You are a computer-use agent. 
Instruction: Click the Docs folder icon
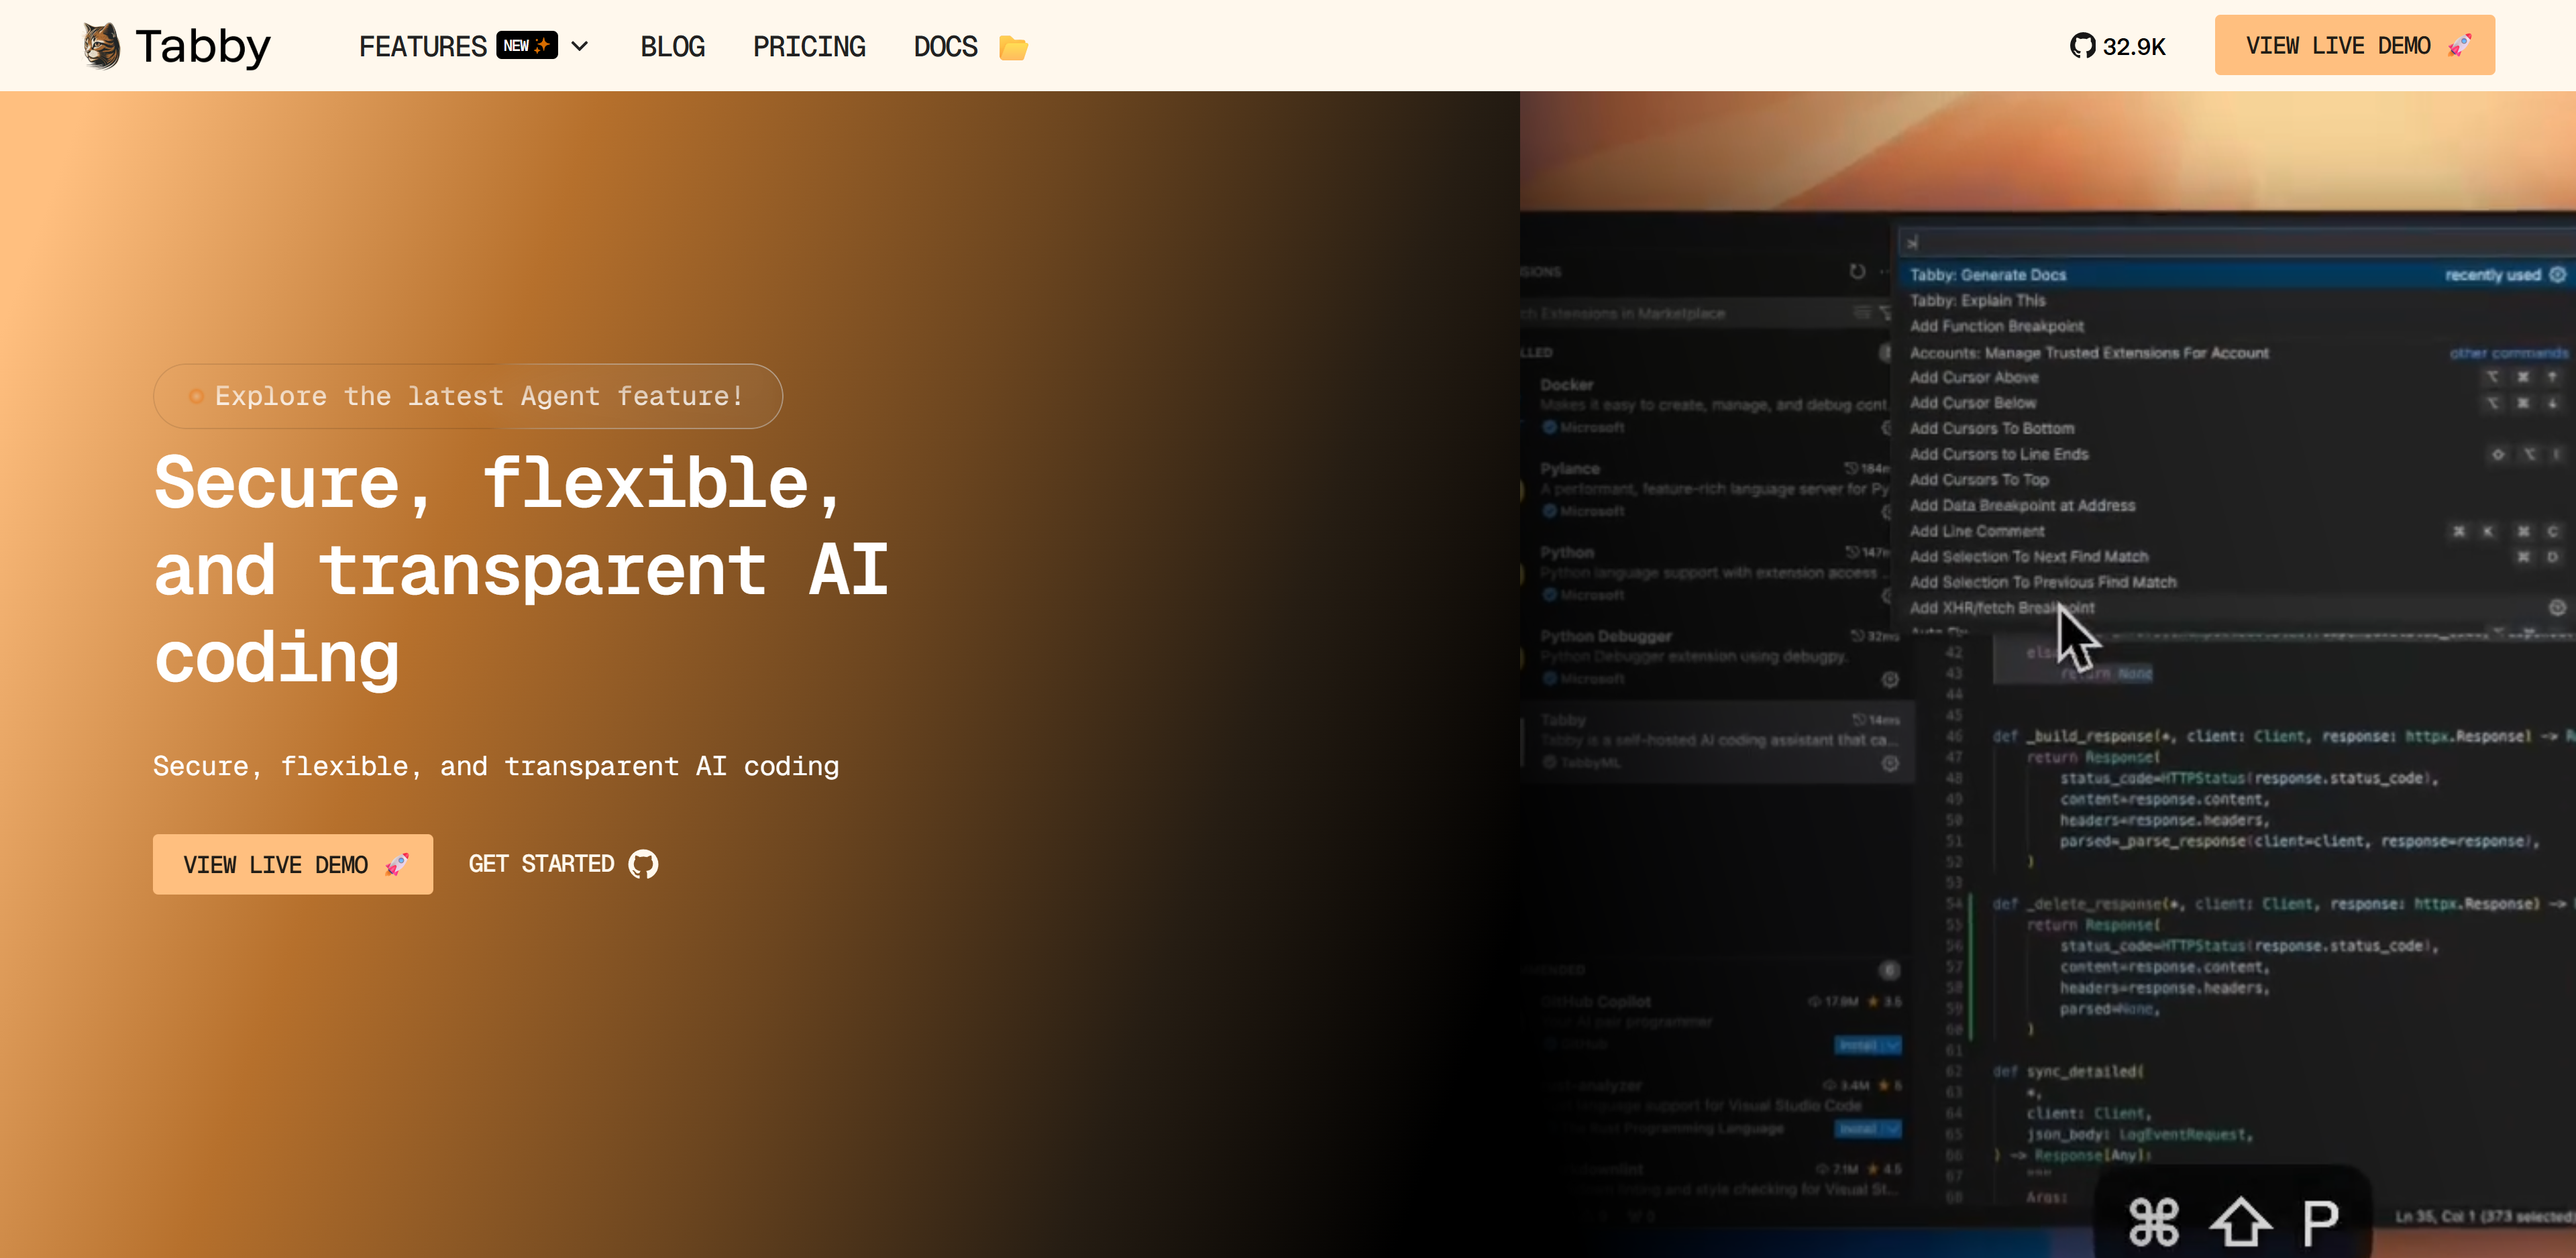tap(1013, 48)
